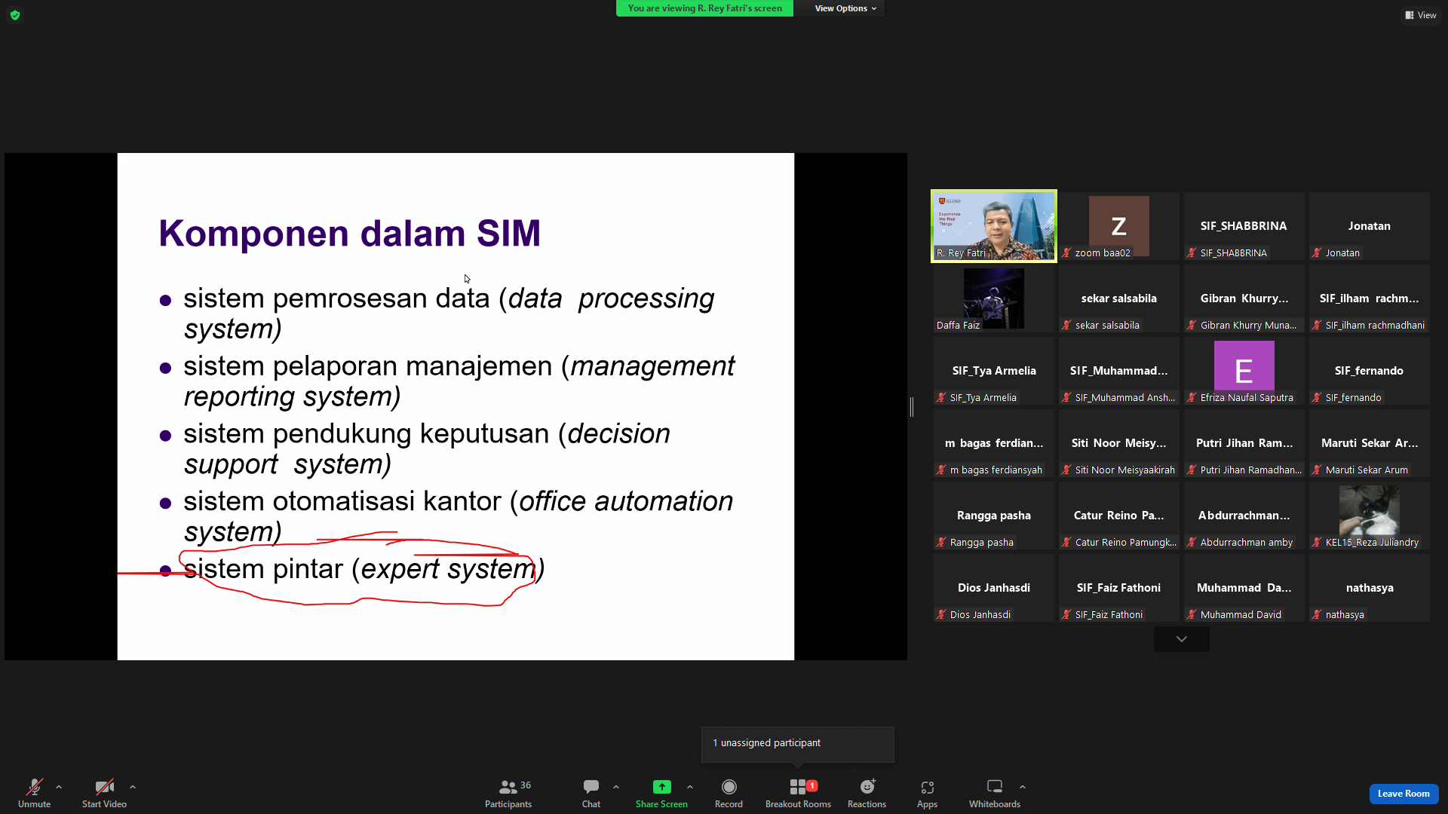Expand chat options arrow beside Chat
The width and height of the screenshot is (1448, 814).
tap(616, 787)
